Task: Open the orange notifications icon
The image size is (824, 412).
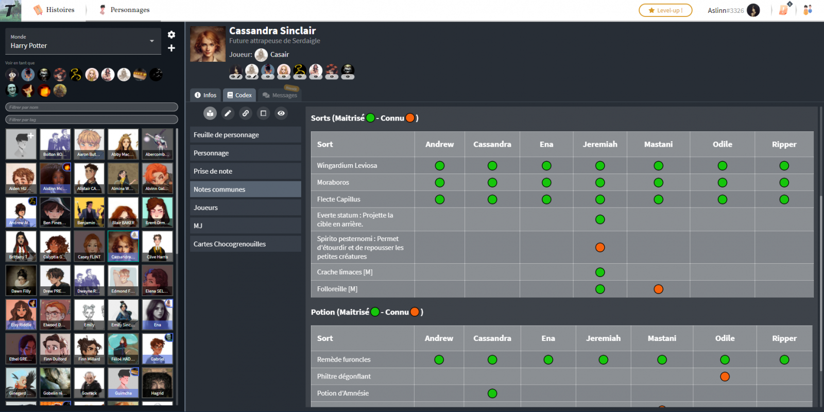Action: tap(783, 10)
